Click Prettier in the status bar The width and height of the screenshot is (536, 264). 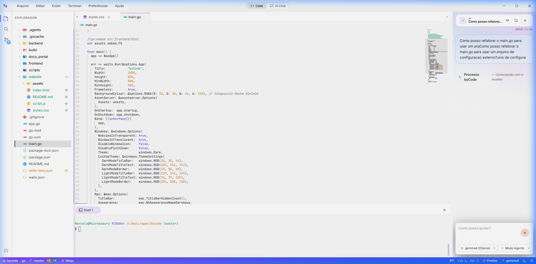pyautogui.click(x=490, y=261)
